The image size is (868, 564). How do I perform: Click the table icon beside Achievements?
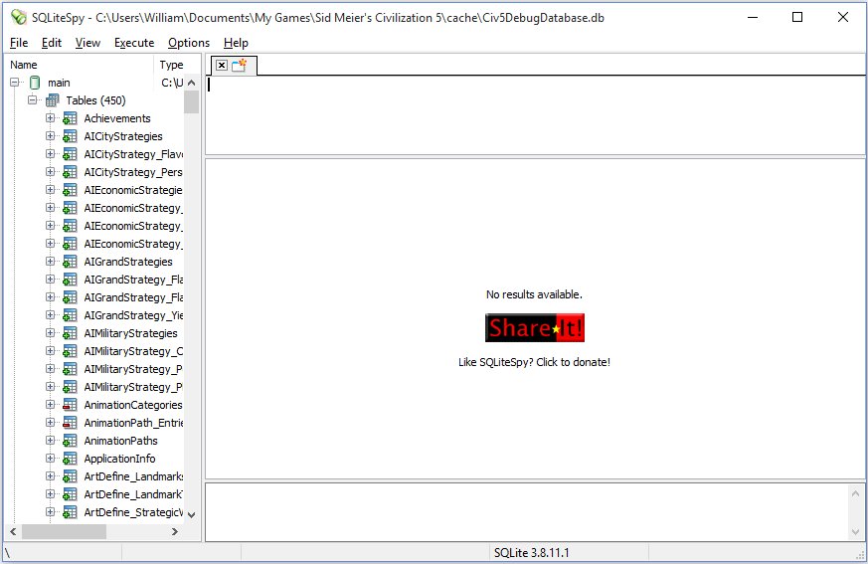point(70,118)
